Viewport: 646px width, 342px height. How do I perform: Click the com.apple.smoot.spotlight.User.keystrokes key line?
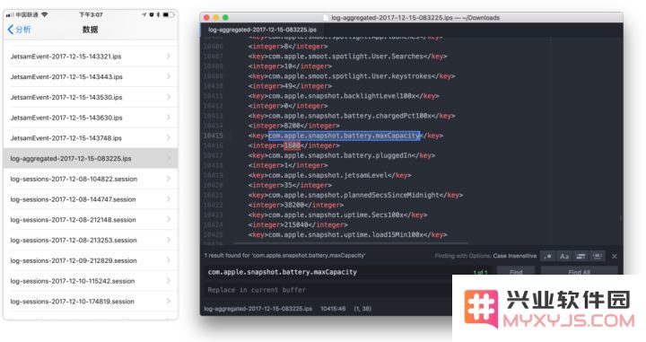point(352,76)
